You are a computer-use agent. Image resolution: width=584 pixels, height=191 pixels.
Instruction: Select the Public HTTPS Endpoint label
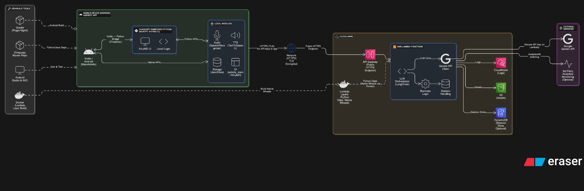pyautogui.click(x=313, y=48)
